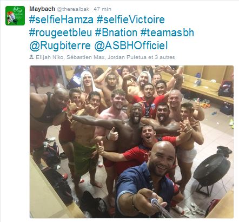Viewport: 239px width, 222px height.
Task: Open the @ASBHOfficiel mention profile
Action: pyautogui.click(x=131, y=45)
